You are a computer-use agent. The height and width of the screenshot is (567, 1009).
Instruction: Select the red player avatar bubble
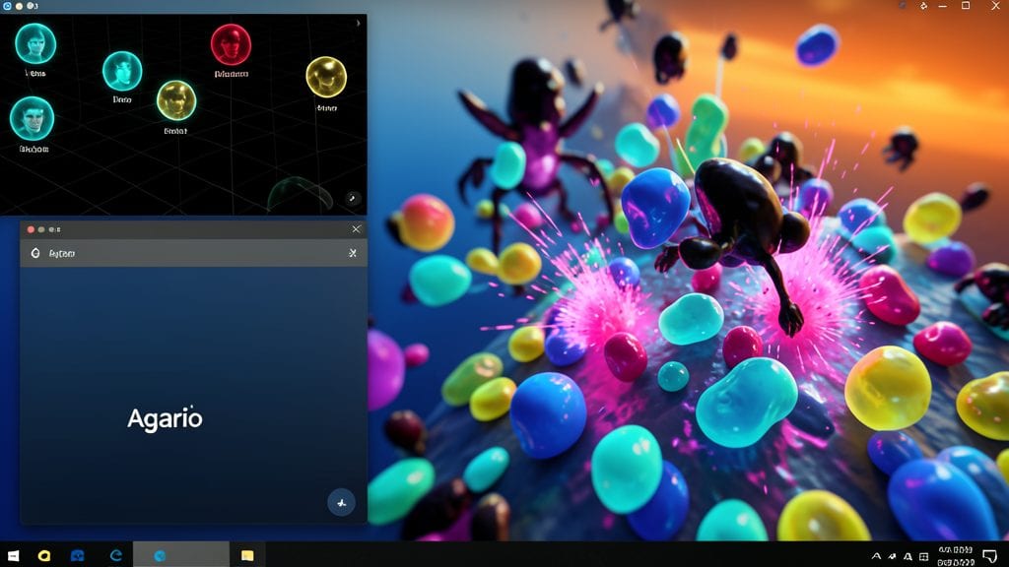coord(231,44)
